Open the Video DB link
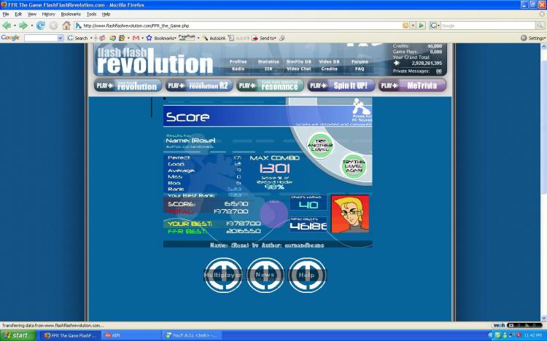 click(329, 61)
